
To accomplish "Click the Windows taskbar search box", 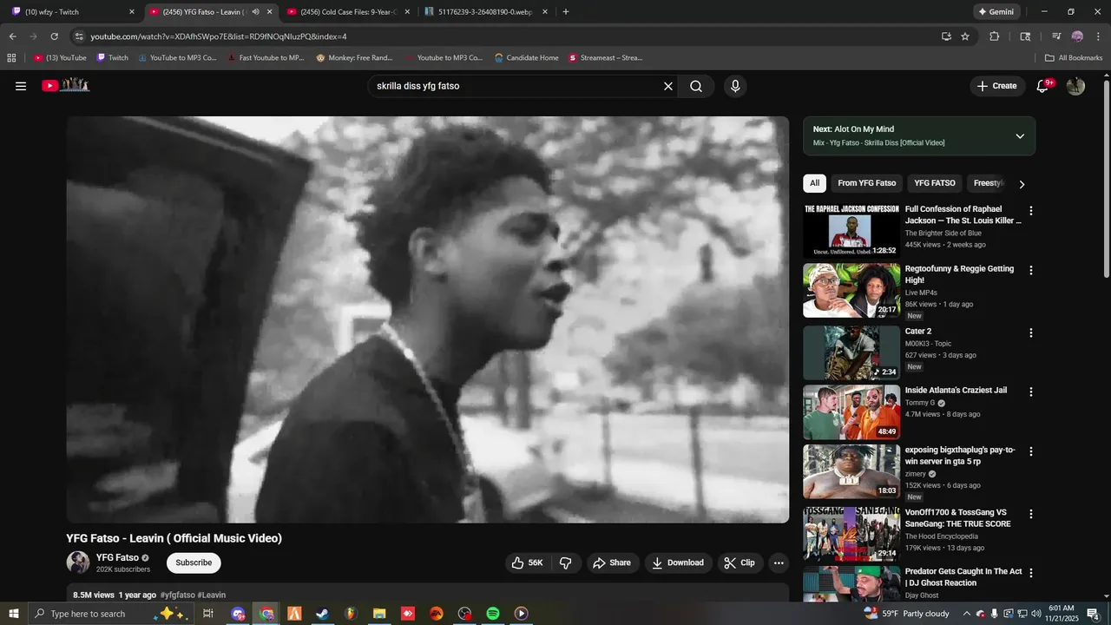I will pos(111,614).
